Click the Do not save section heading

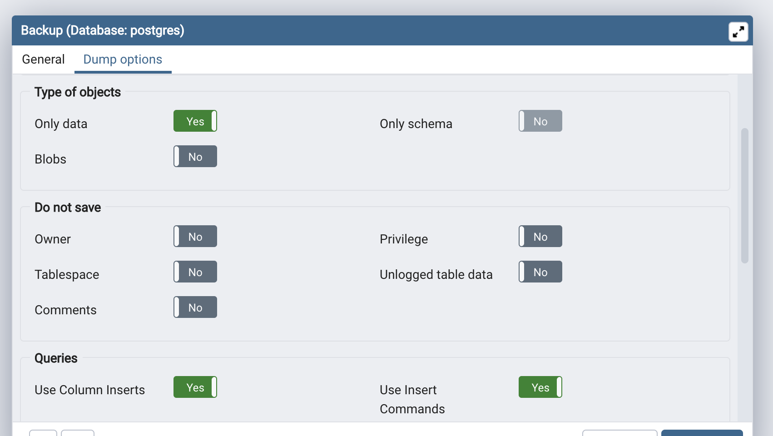click(x=68, y=208)
